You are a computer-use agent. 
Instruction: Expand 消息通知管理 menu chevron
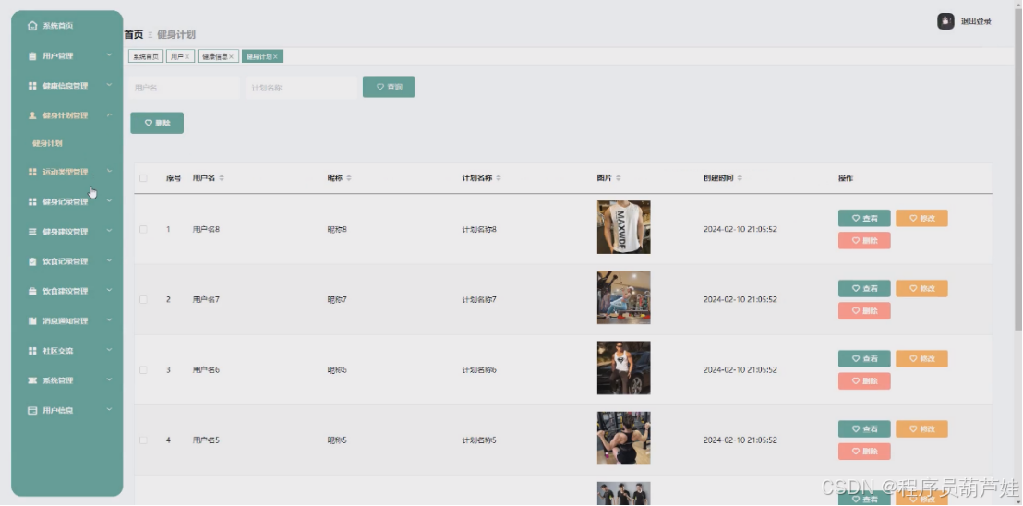click(x=110, y=320)
